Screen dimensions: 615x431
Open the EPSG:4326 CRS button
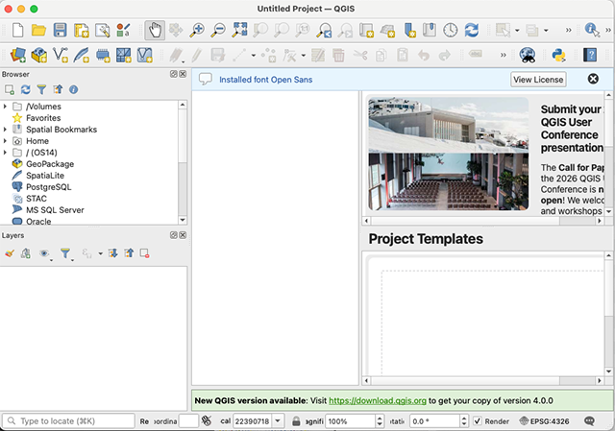tap(544, 421)
